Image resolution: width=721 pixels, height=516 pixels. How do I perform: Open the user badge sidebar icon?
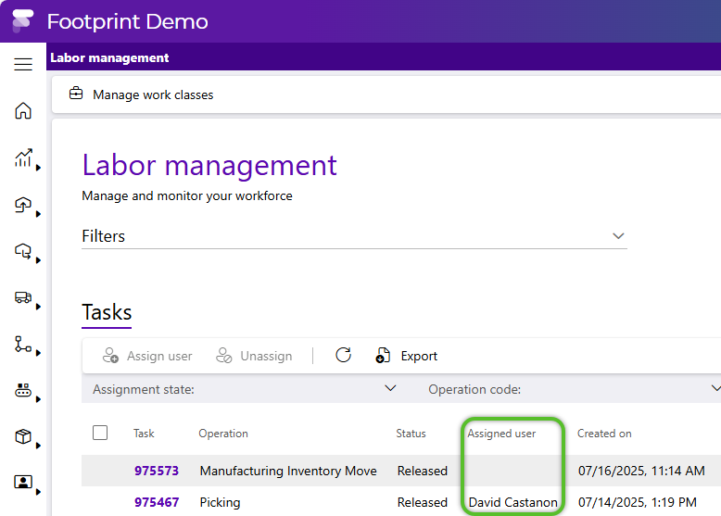[x=23, y=482]
